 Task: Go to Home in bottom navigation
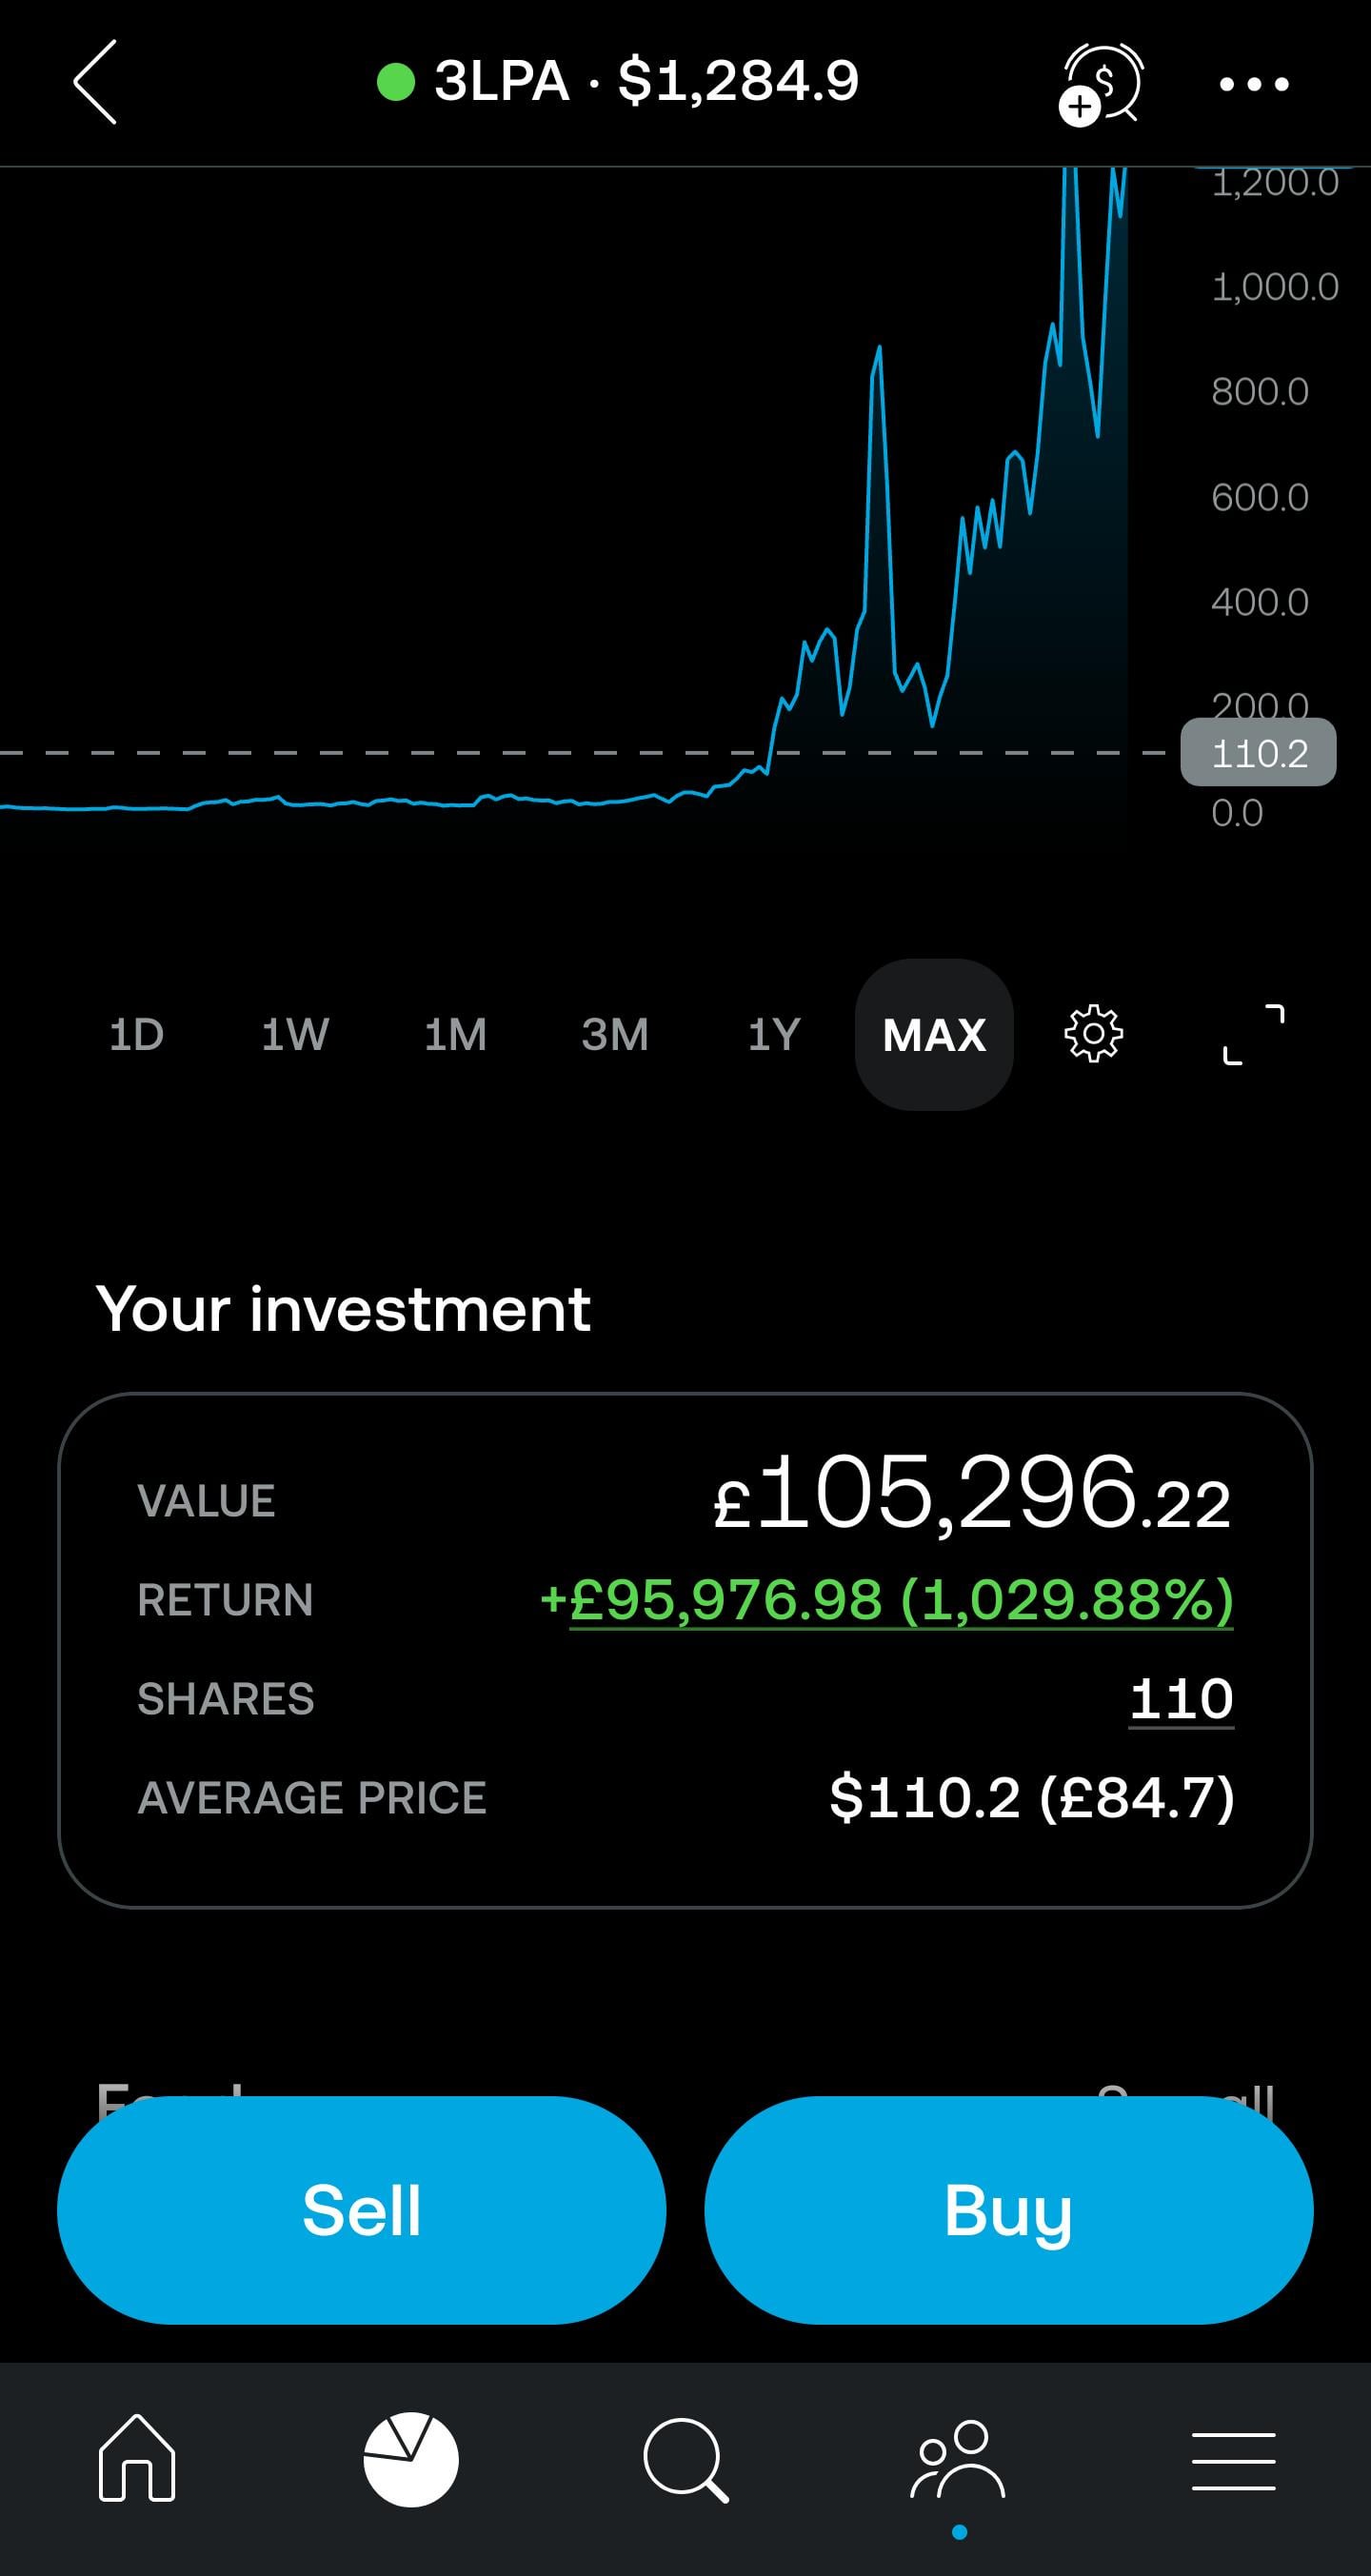137,2458
